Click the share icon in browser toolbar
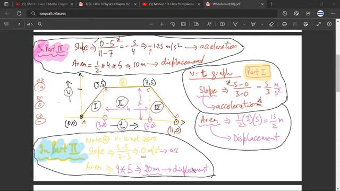340x191 pixels. [308, 13]
